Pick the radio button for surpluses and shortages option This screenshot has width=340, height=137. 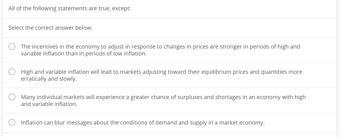[12, 97]
